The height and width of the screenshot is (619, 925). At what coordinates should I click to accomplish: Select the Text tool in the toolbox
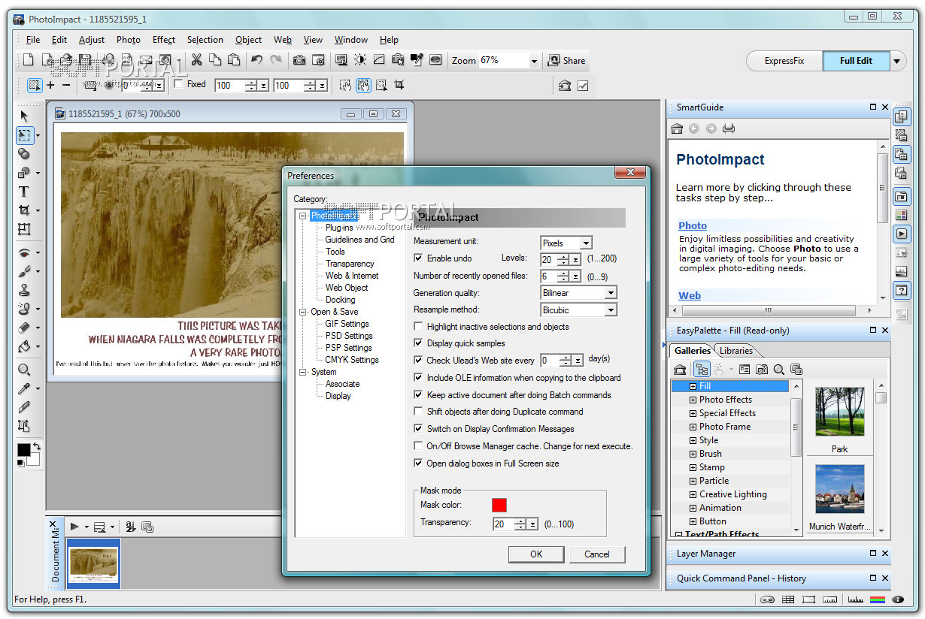click(24, 192)
